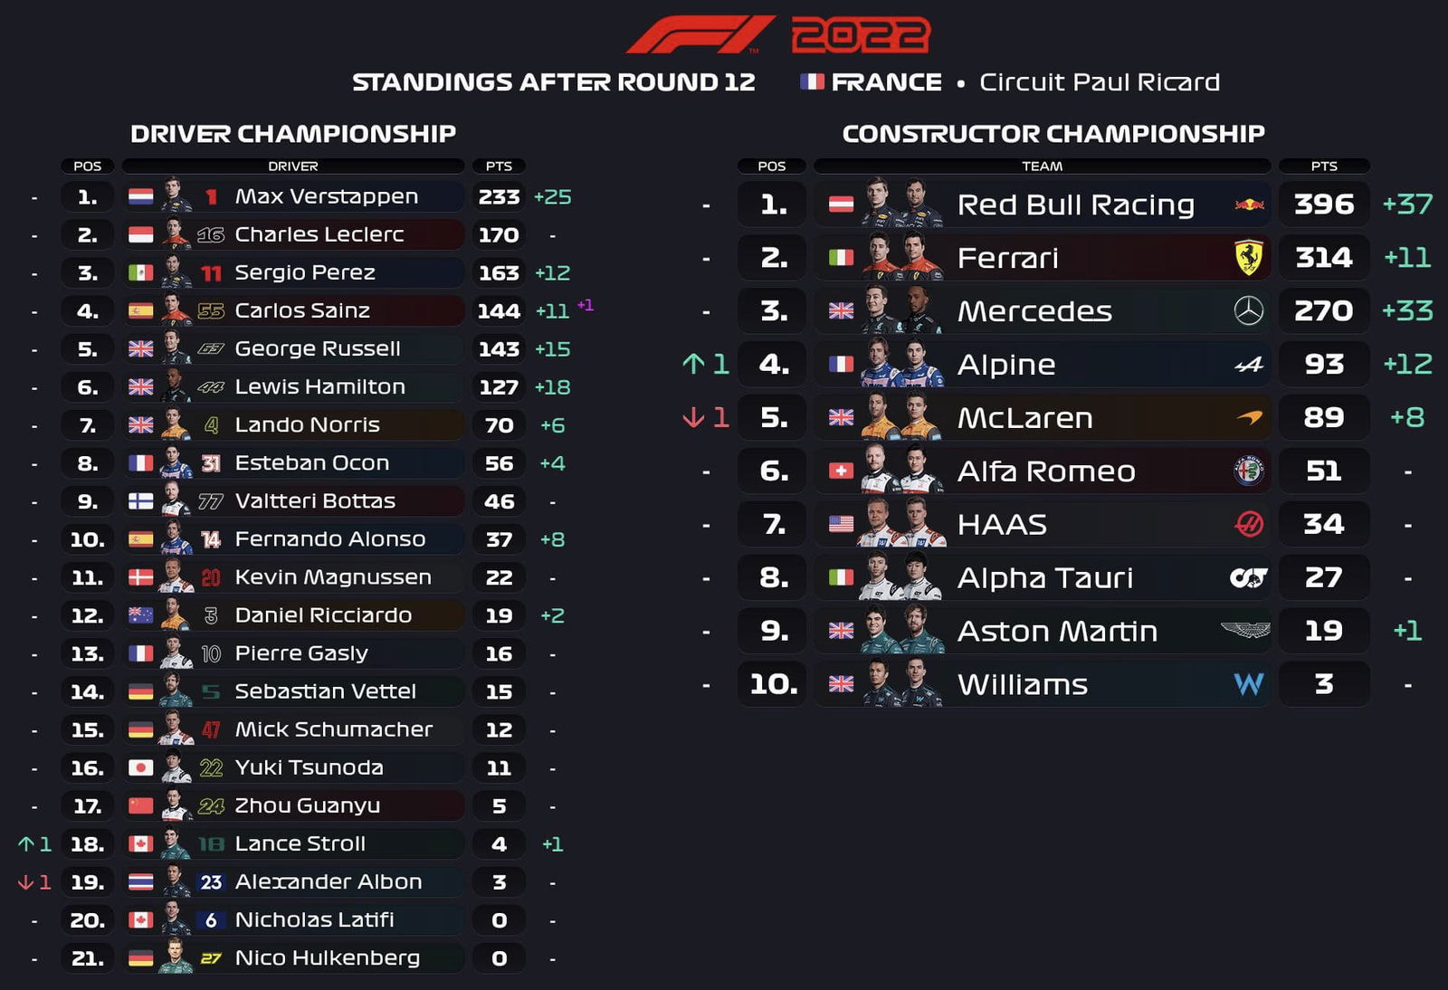Click the Red Bull drivers portrait thumbnail
Viewport: 1448px width, 990px height.
(900, 203)
